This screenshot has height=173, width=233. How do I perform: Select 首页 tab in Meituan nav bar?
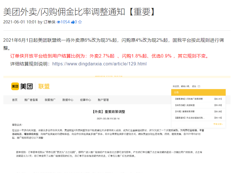(x=15, y=100)
